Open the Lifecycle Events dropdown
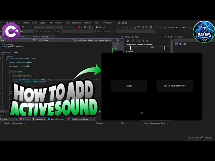 [44, 31]
